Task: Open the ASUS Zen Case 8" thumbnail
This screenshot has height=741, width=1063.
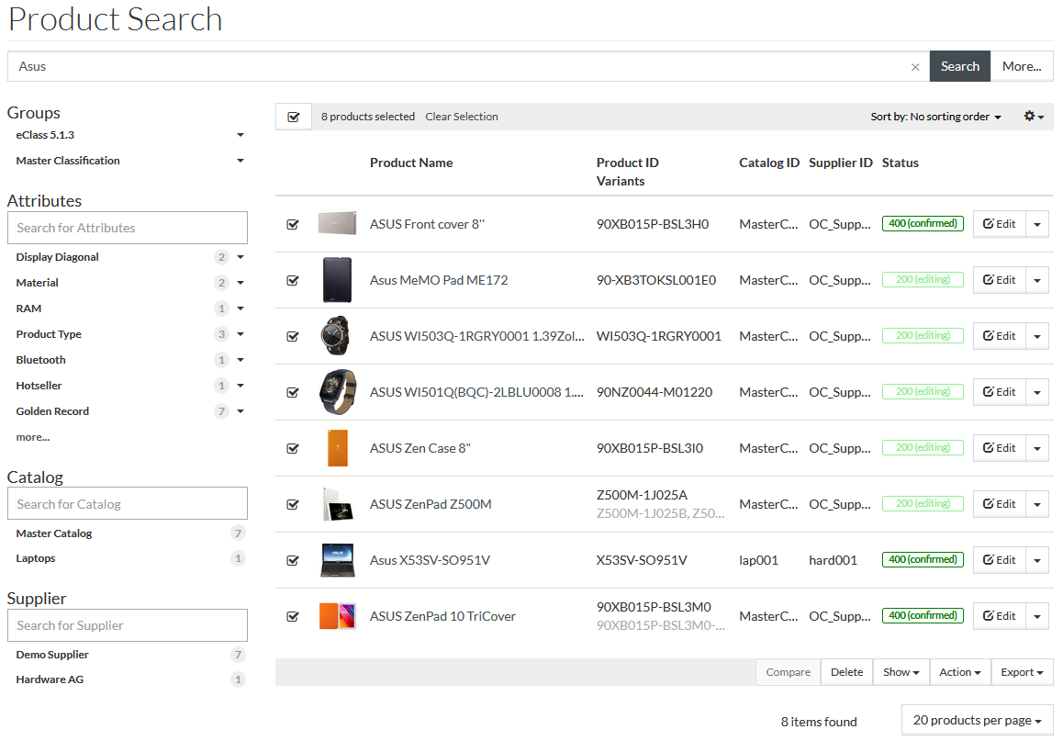Action: coord(337,448)
